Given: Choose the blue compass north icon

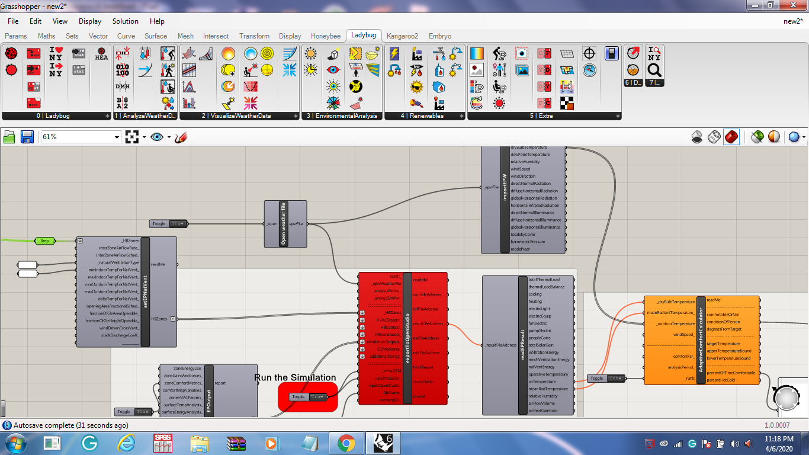Looking at the screenshot, I should click(589, 70).
